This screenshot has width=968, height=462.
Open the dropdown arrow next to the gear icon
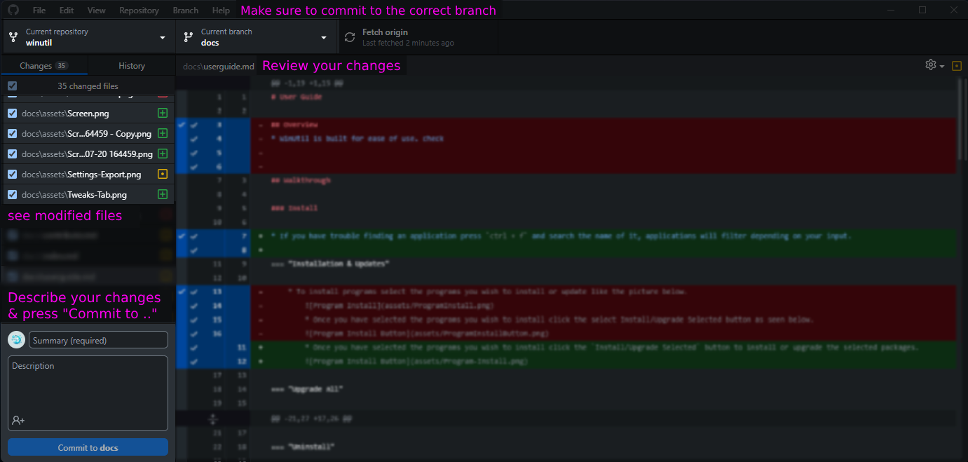[x=941, y=64]
